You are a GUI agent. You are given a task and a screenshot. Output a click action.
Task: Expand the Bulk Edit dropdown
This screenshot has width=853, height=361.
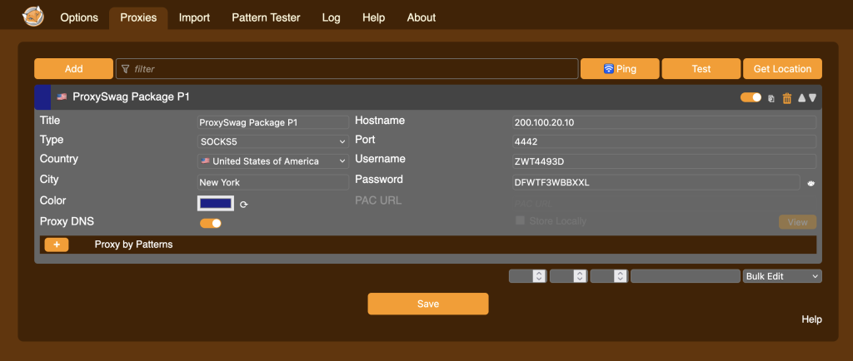781,276
